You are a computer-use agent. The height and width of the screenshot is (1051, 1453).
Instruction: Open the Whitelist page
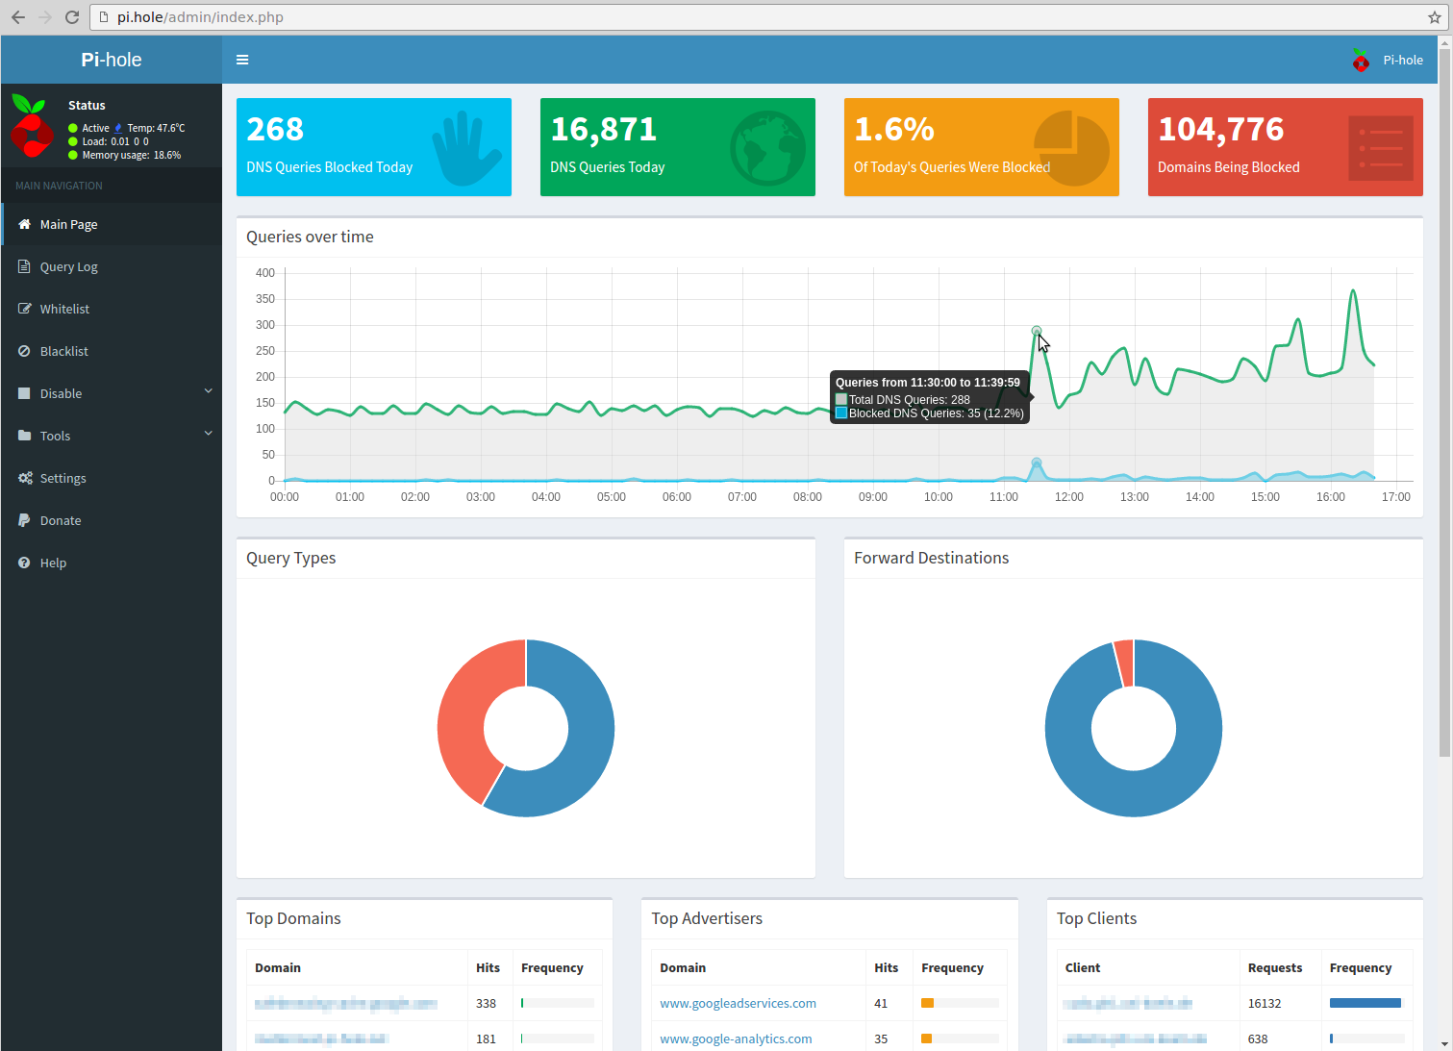112,309
